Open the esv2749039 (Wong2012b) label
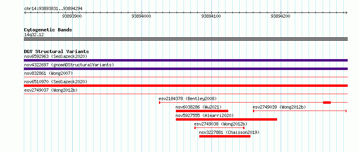 click(279, 107)
